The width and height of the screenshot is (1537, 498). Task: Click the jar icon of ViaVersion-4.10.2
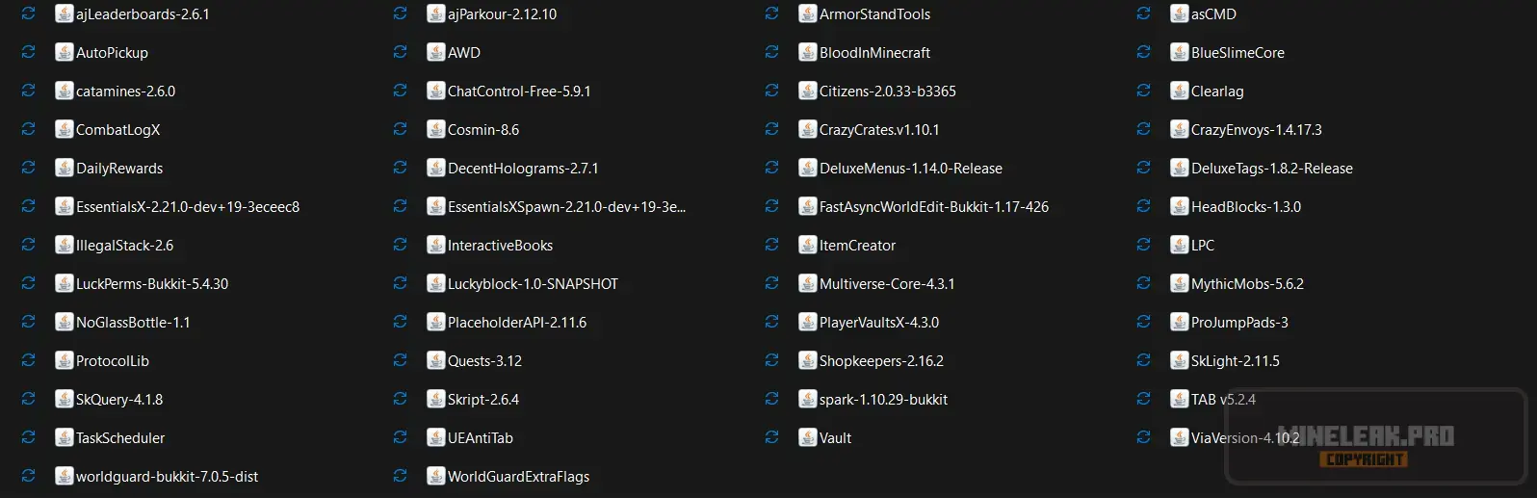(x=1180, y=438)
